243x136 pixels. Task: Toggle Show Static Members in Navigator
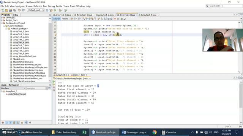pos(10,122)
